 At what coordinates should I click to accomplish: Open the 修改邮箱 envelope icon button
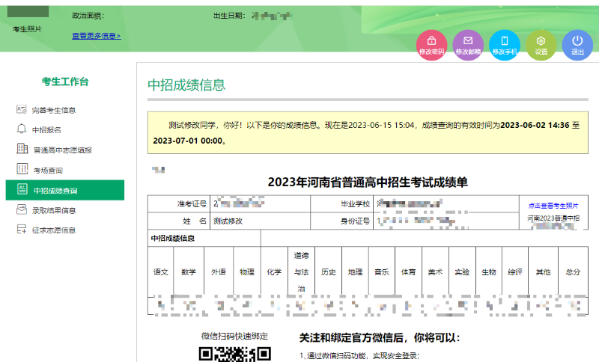[468, 46]
